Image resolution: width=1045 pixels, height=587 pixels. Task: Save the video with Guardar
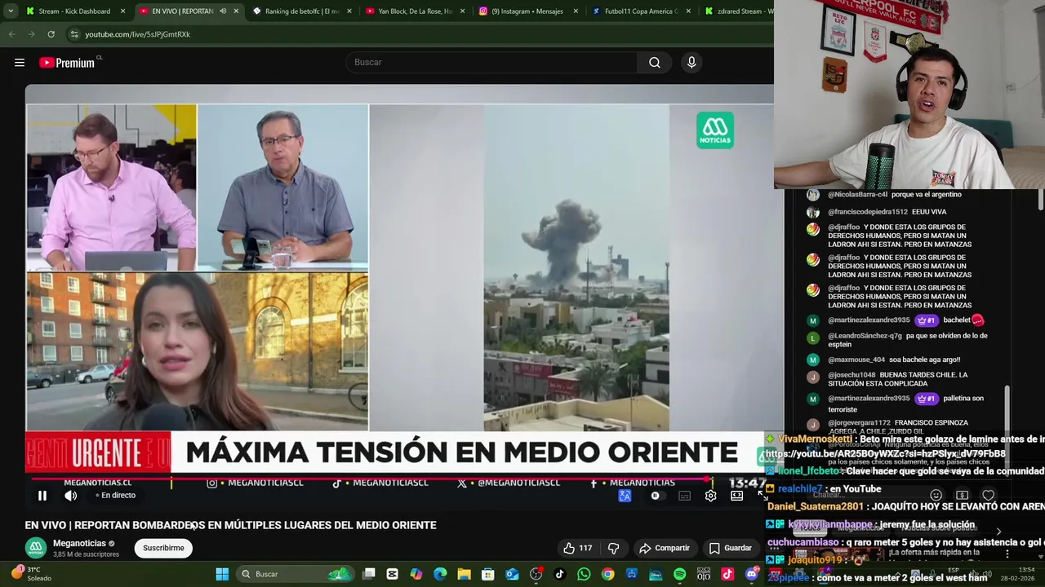[x=730, y=548]
